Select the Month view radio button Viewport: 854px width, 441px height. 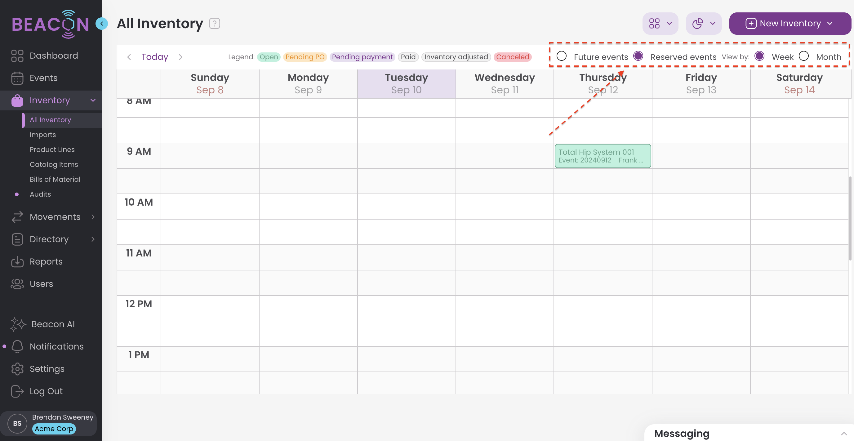coord(803,56)
